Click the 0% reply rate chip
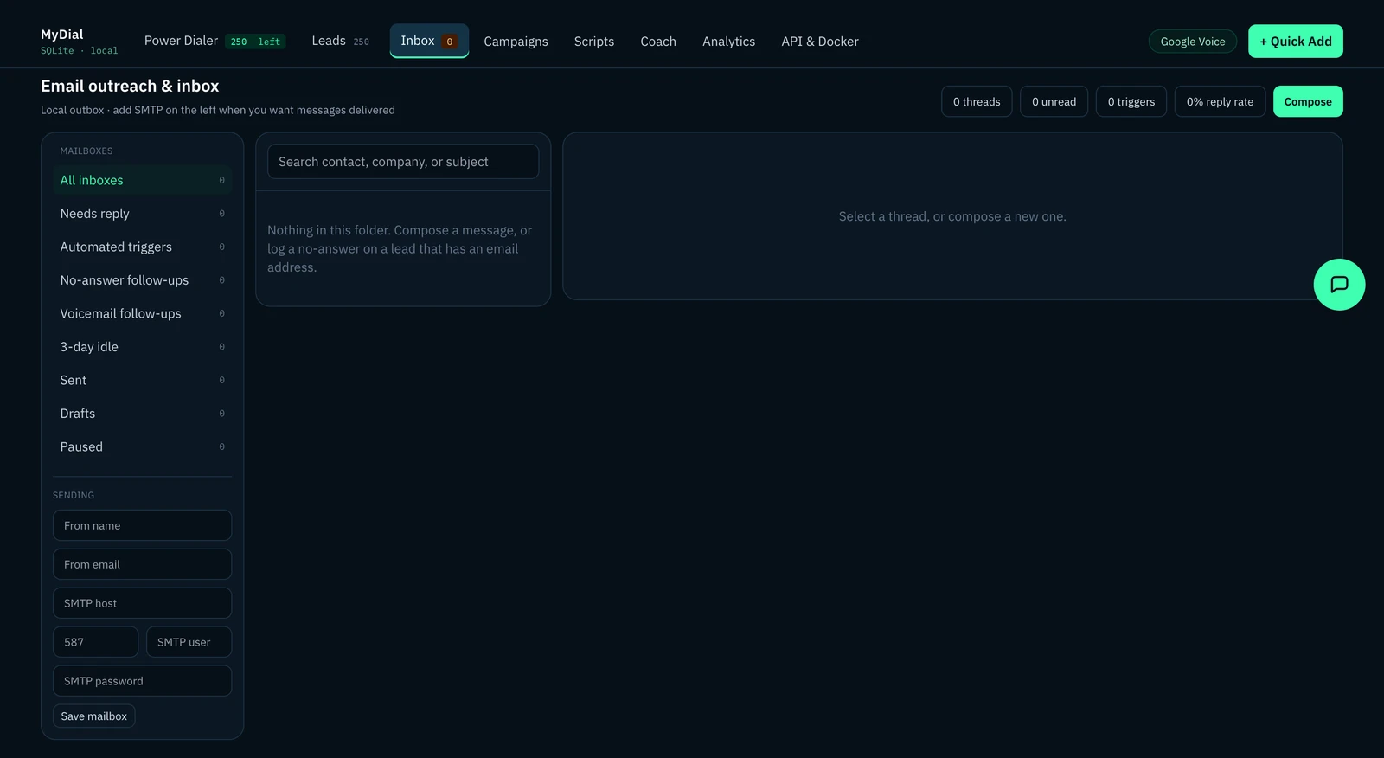 point(1220,101)
